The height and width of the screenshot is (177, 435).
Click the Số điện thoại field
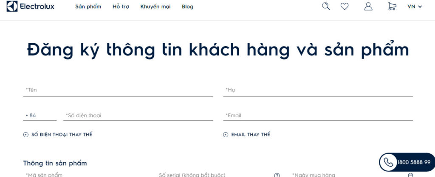(x=138, y=116)
